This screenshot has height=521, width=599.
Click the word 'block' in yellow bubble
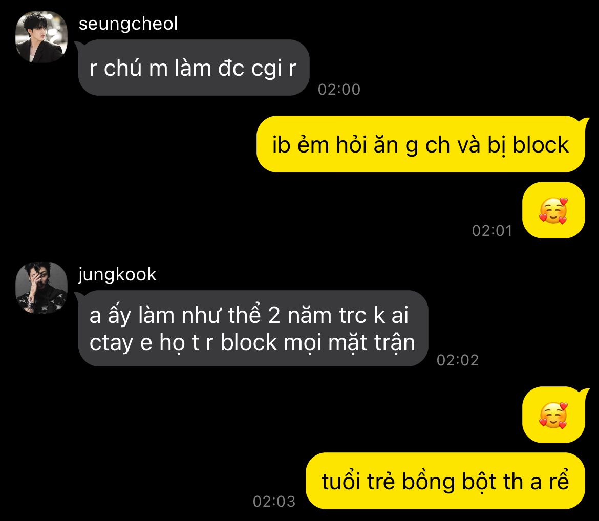541,145
